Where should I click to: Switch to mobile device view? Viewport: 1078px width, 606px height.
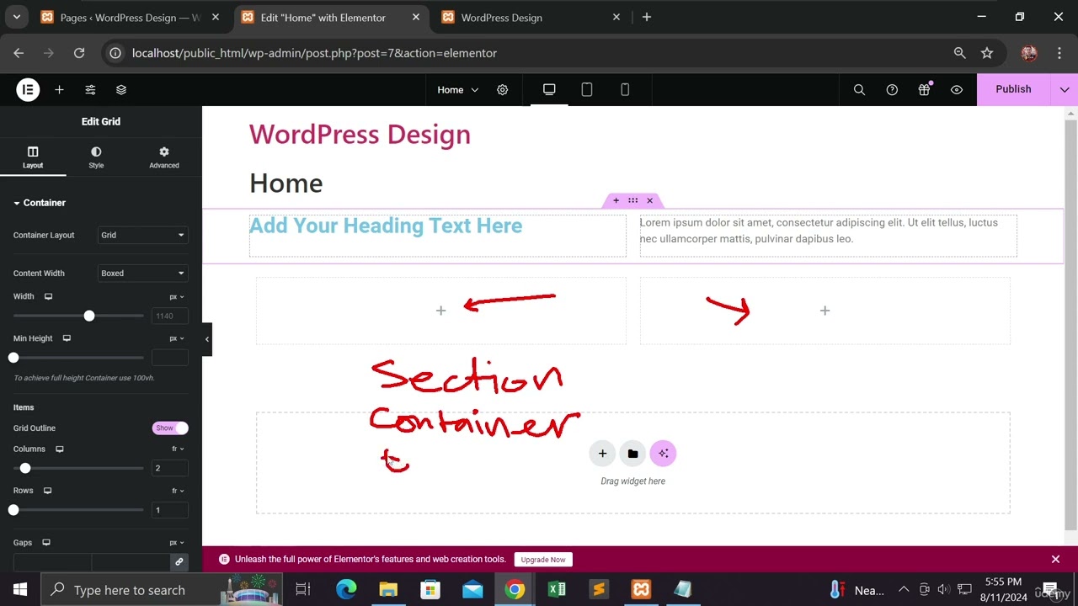(625, 89)
